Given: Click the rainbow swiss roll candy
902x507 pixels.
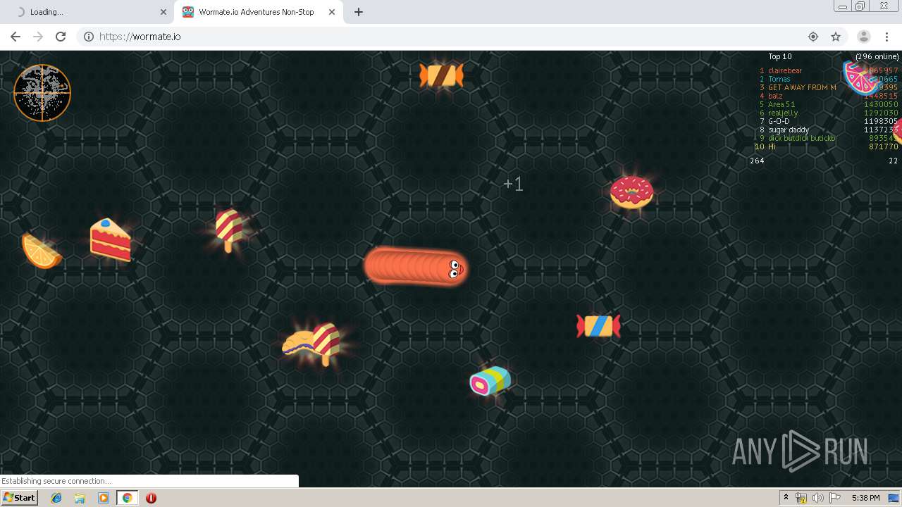Looking at the screenshot, I should tap(490, 381).
